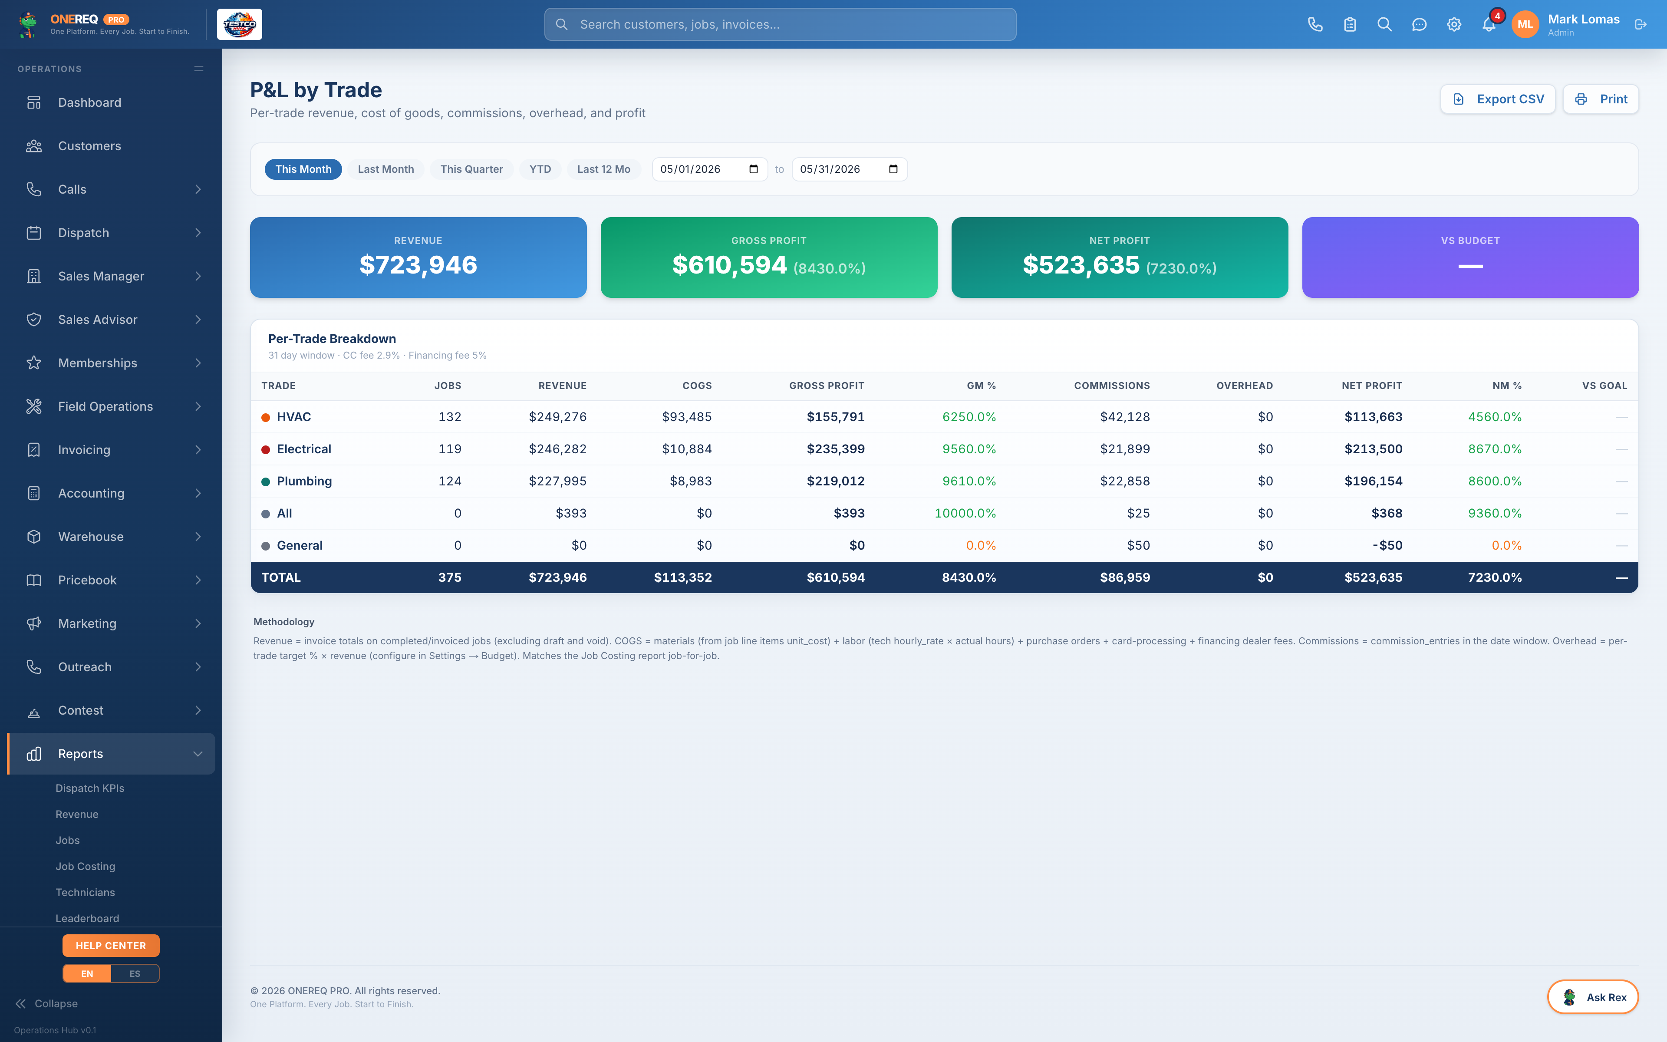This screenshot has height=1042, width=1667.
Task: Select the Last 12 Mo filter
Action: click(603, 169)
